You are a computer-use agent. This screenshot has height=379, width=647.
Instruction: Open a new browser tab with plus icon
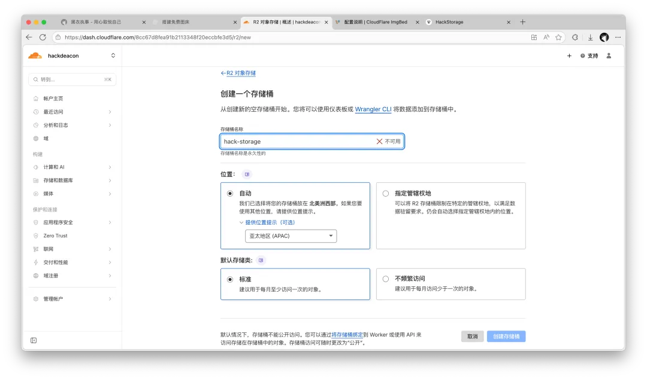pos(523,22)
